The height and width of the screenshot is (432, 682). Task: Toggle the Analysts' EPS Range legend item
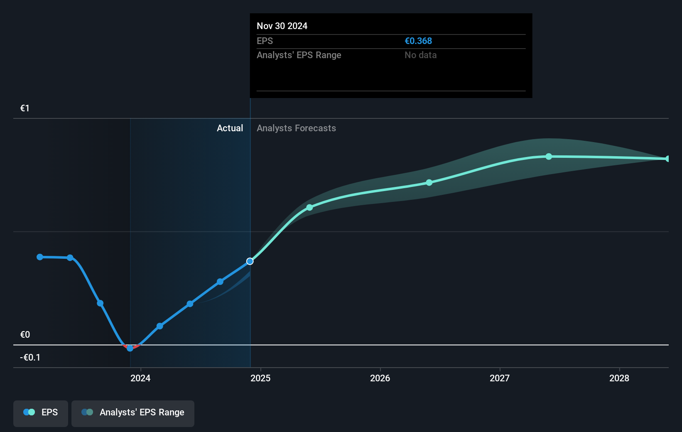point(133,413)
